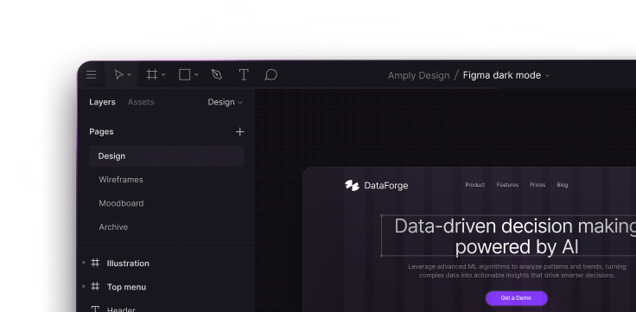This screenshot has width=636, height=312.
Task: Open the Move tool options chevron
Action: (130, 74)
